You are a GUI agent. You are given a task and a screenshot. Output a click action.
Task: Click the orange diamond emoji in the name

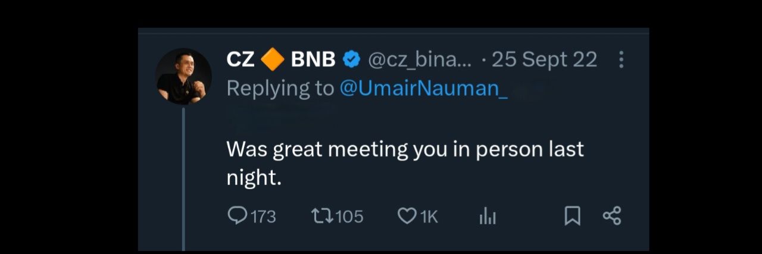pos(273,59)
